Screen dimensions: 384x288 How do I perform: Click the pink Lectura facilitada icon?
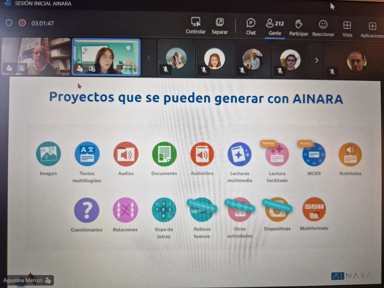[x=277, y=154]
